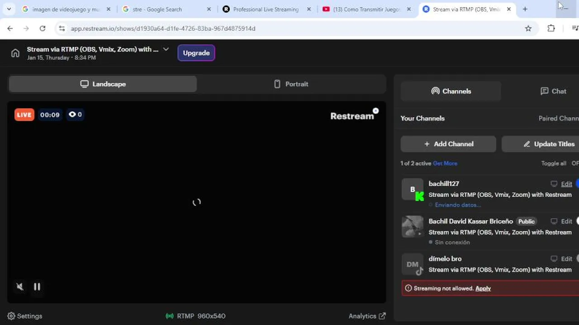Click the browser address bar URL

click(163, 28)
